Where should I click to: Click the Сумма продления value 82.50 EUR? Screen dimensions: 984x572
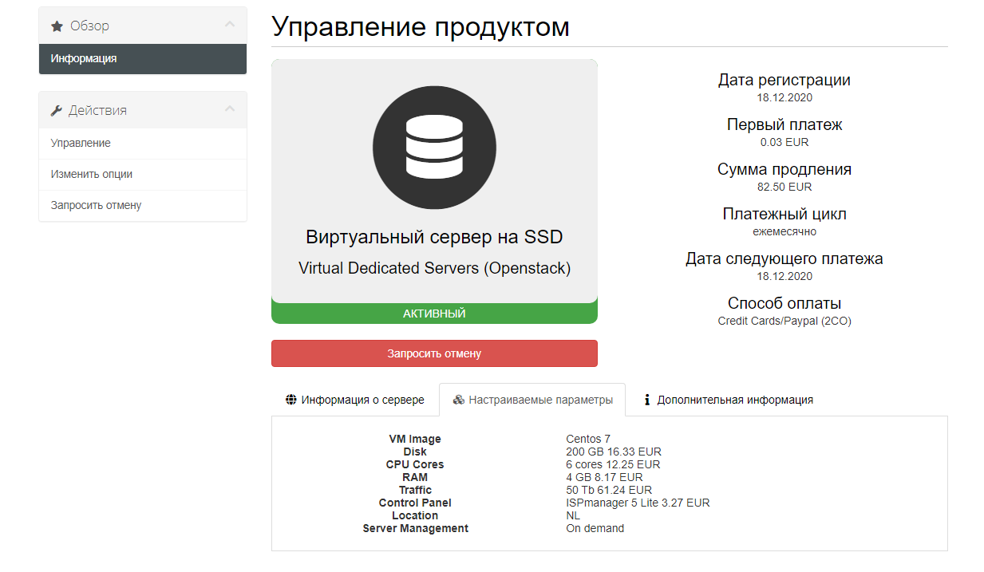tap(784, 187)
